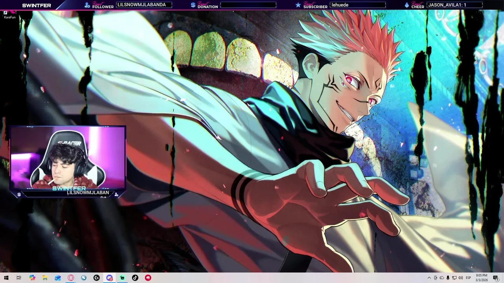Open the volume speaker control
Viewport: 504px width, 283px height.
(461, 278)
